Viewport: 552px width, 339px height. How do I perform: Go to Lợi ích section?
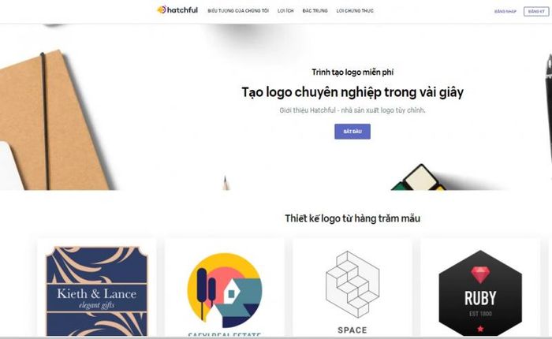click(285, 11)
